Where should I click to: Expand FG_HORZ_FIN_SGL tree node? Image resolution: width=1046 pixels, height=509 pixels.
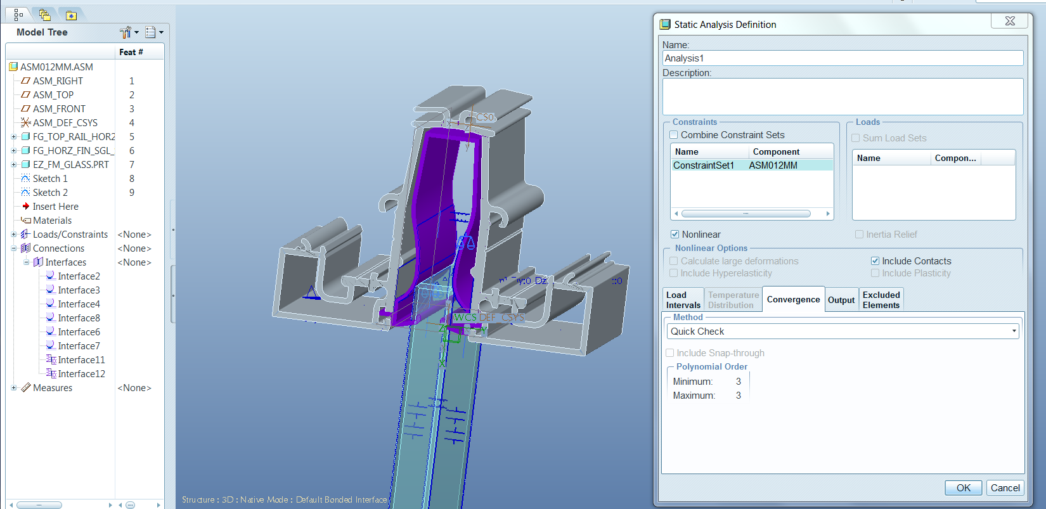point(14,151)
